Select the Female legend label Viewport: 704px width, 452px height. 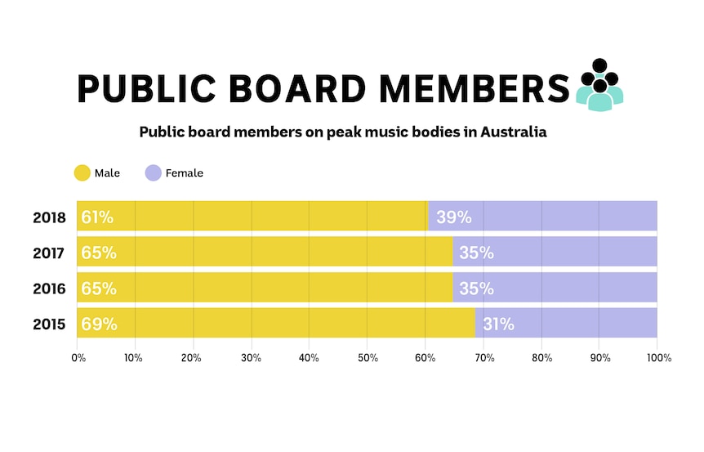click(184, 173)
